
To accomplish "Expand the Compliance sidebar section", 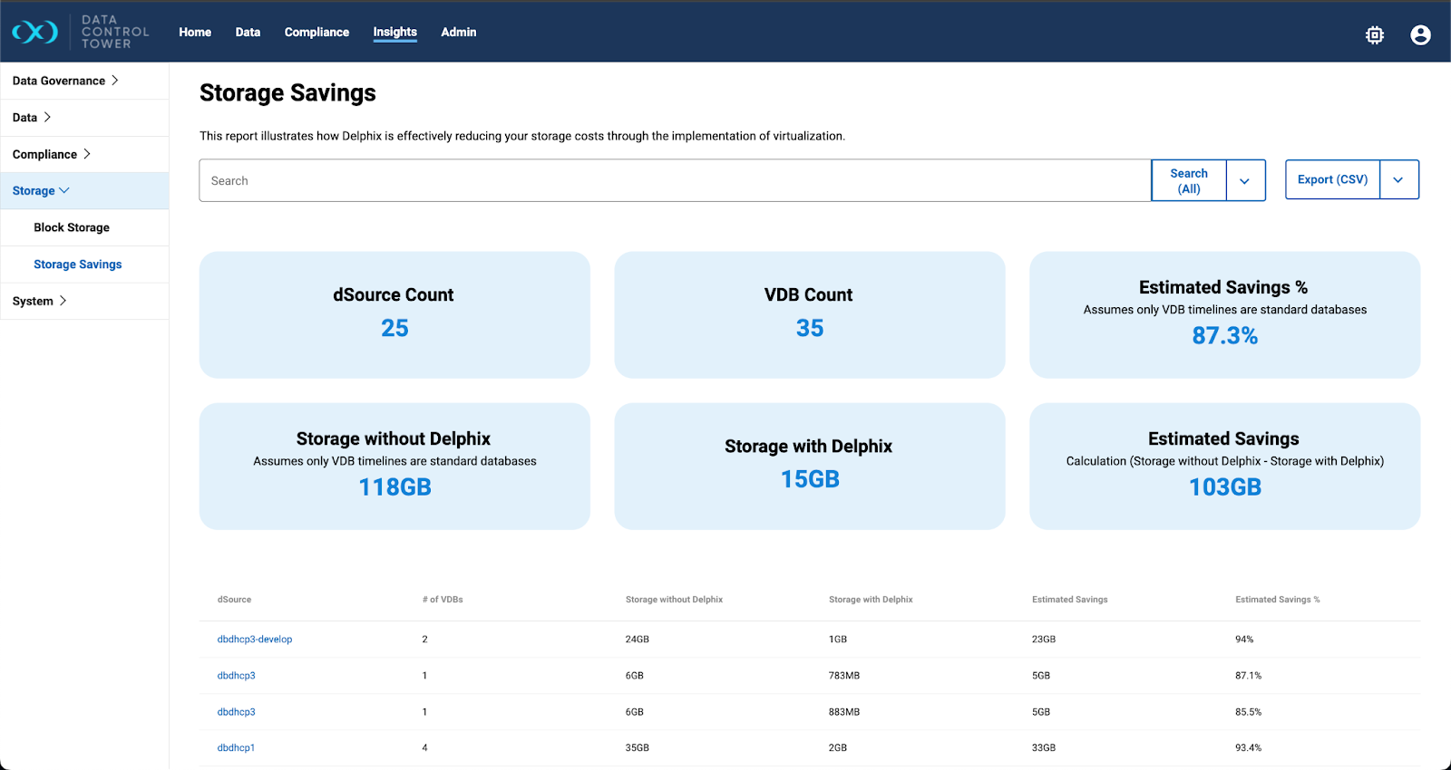I will point(51,154).
